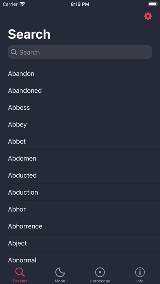Open settings via the red gear icon

148,16
